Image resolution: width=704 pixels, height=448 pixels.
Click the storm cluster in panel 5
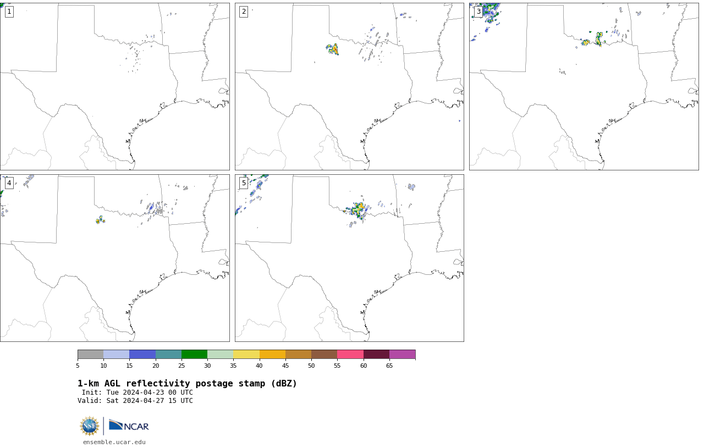[358, 211]
